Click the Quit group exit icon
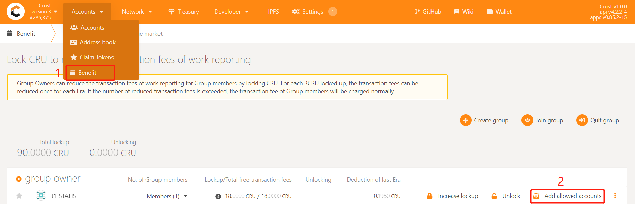Image resolution: width=635 pixels, height=204 pixels. [x=582, y=120]
